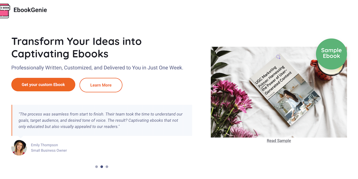Click the EbookGenie pink book logo icon

pos(5,10)
